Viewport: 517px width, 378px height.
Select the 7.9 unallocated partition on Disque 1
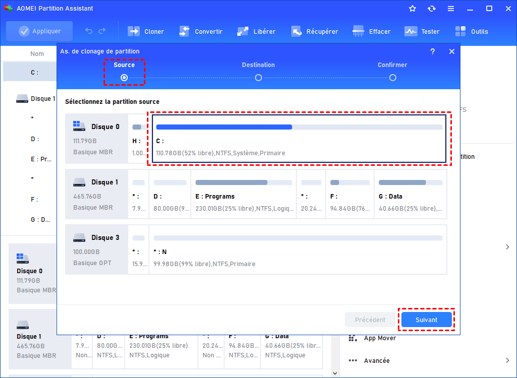138,194
